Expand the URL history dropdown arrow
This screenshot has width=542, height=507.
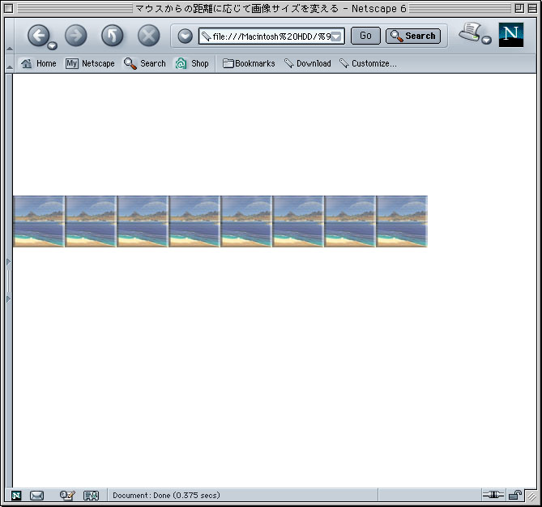pos(337,37)
